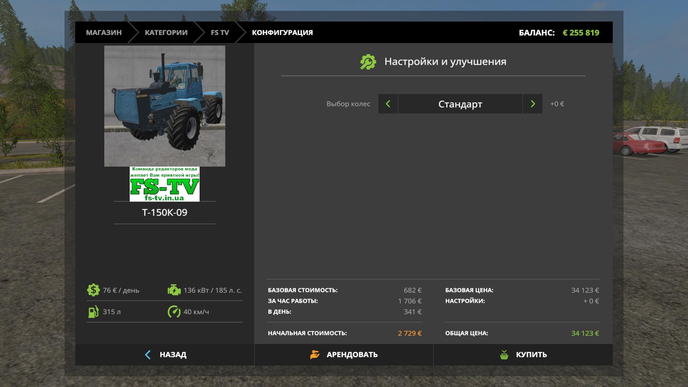
Task: Click the Выбор колес label
Action: pos(348,104)
